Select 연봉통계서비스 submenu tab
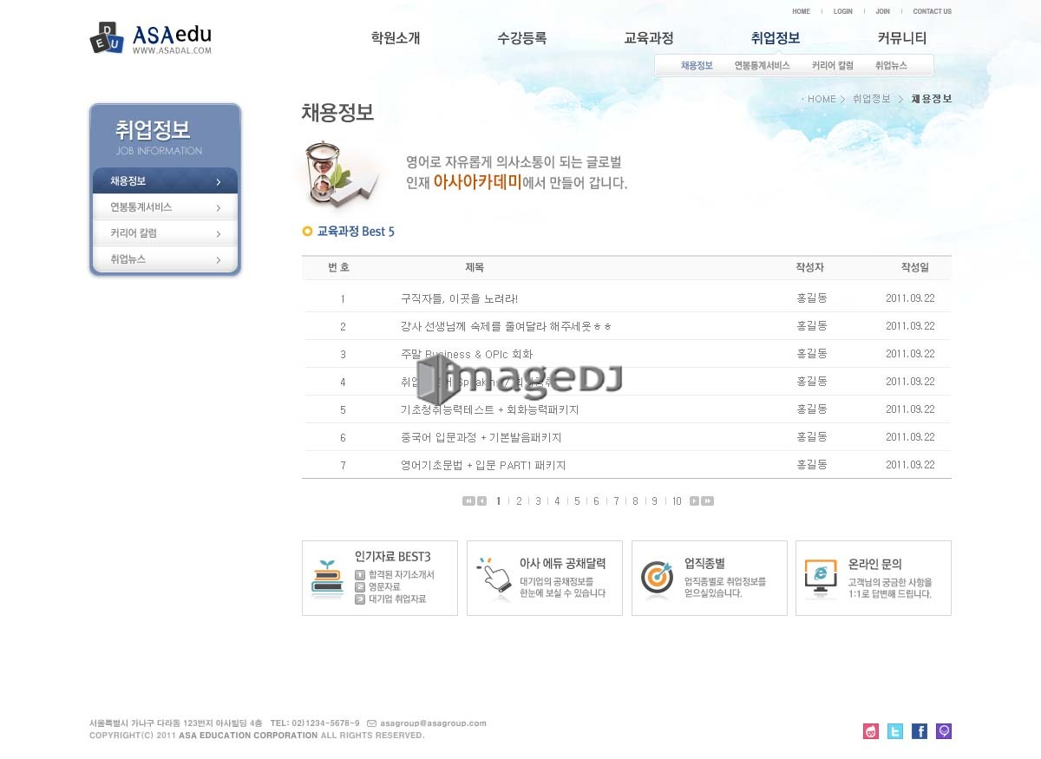1041x759 pixels. point(762,66)
